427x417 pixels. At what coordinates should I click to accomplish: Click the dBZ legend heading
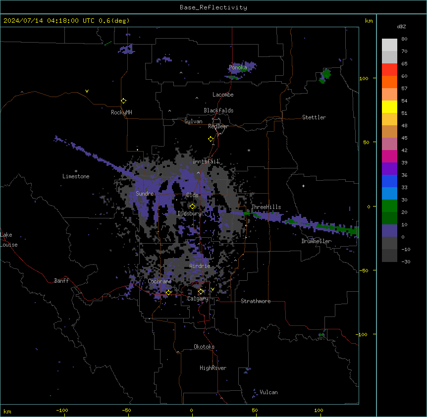point(401,27)
